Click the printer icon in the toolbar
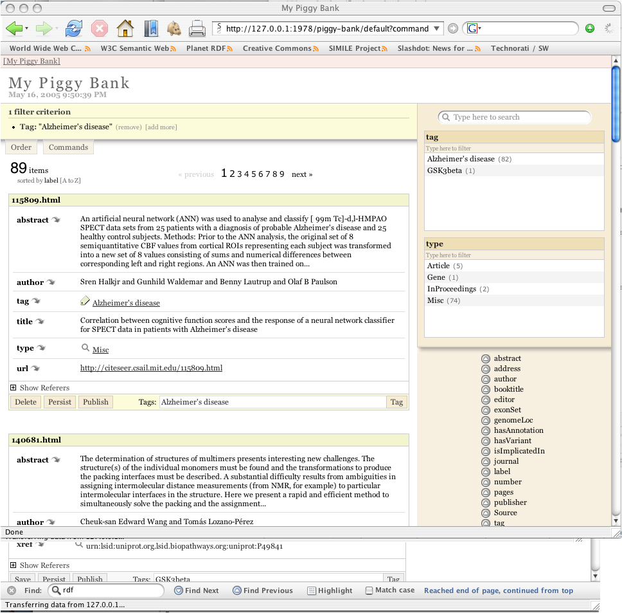This screenshot has width=622, height=613. [x=197, y=28]
